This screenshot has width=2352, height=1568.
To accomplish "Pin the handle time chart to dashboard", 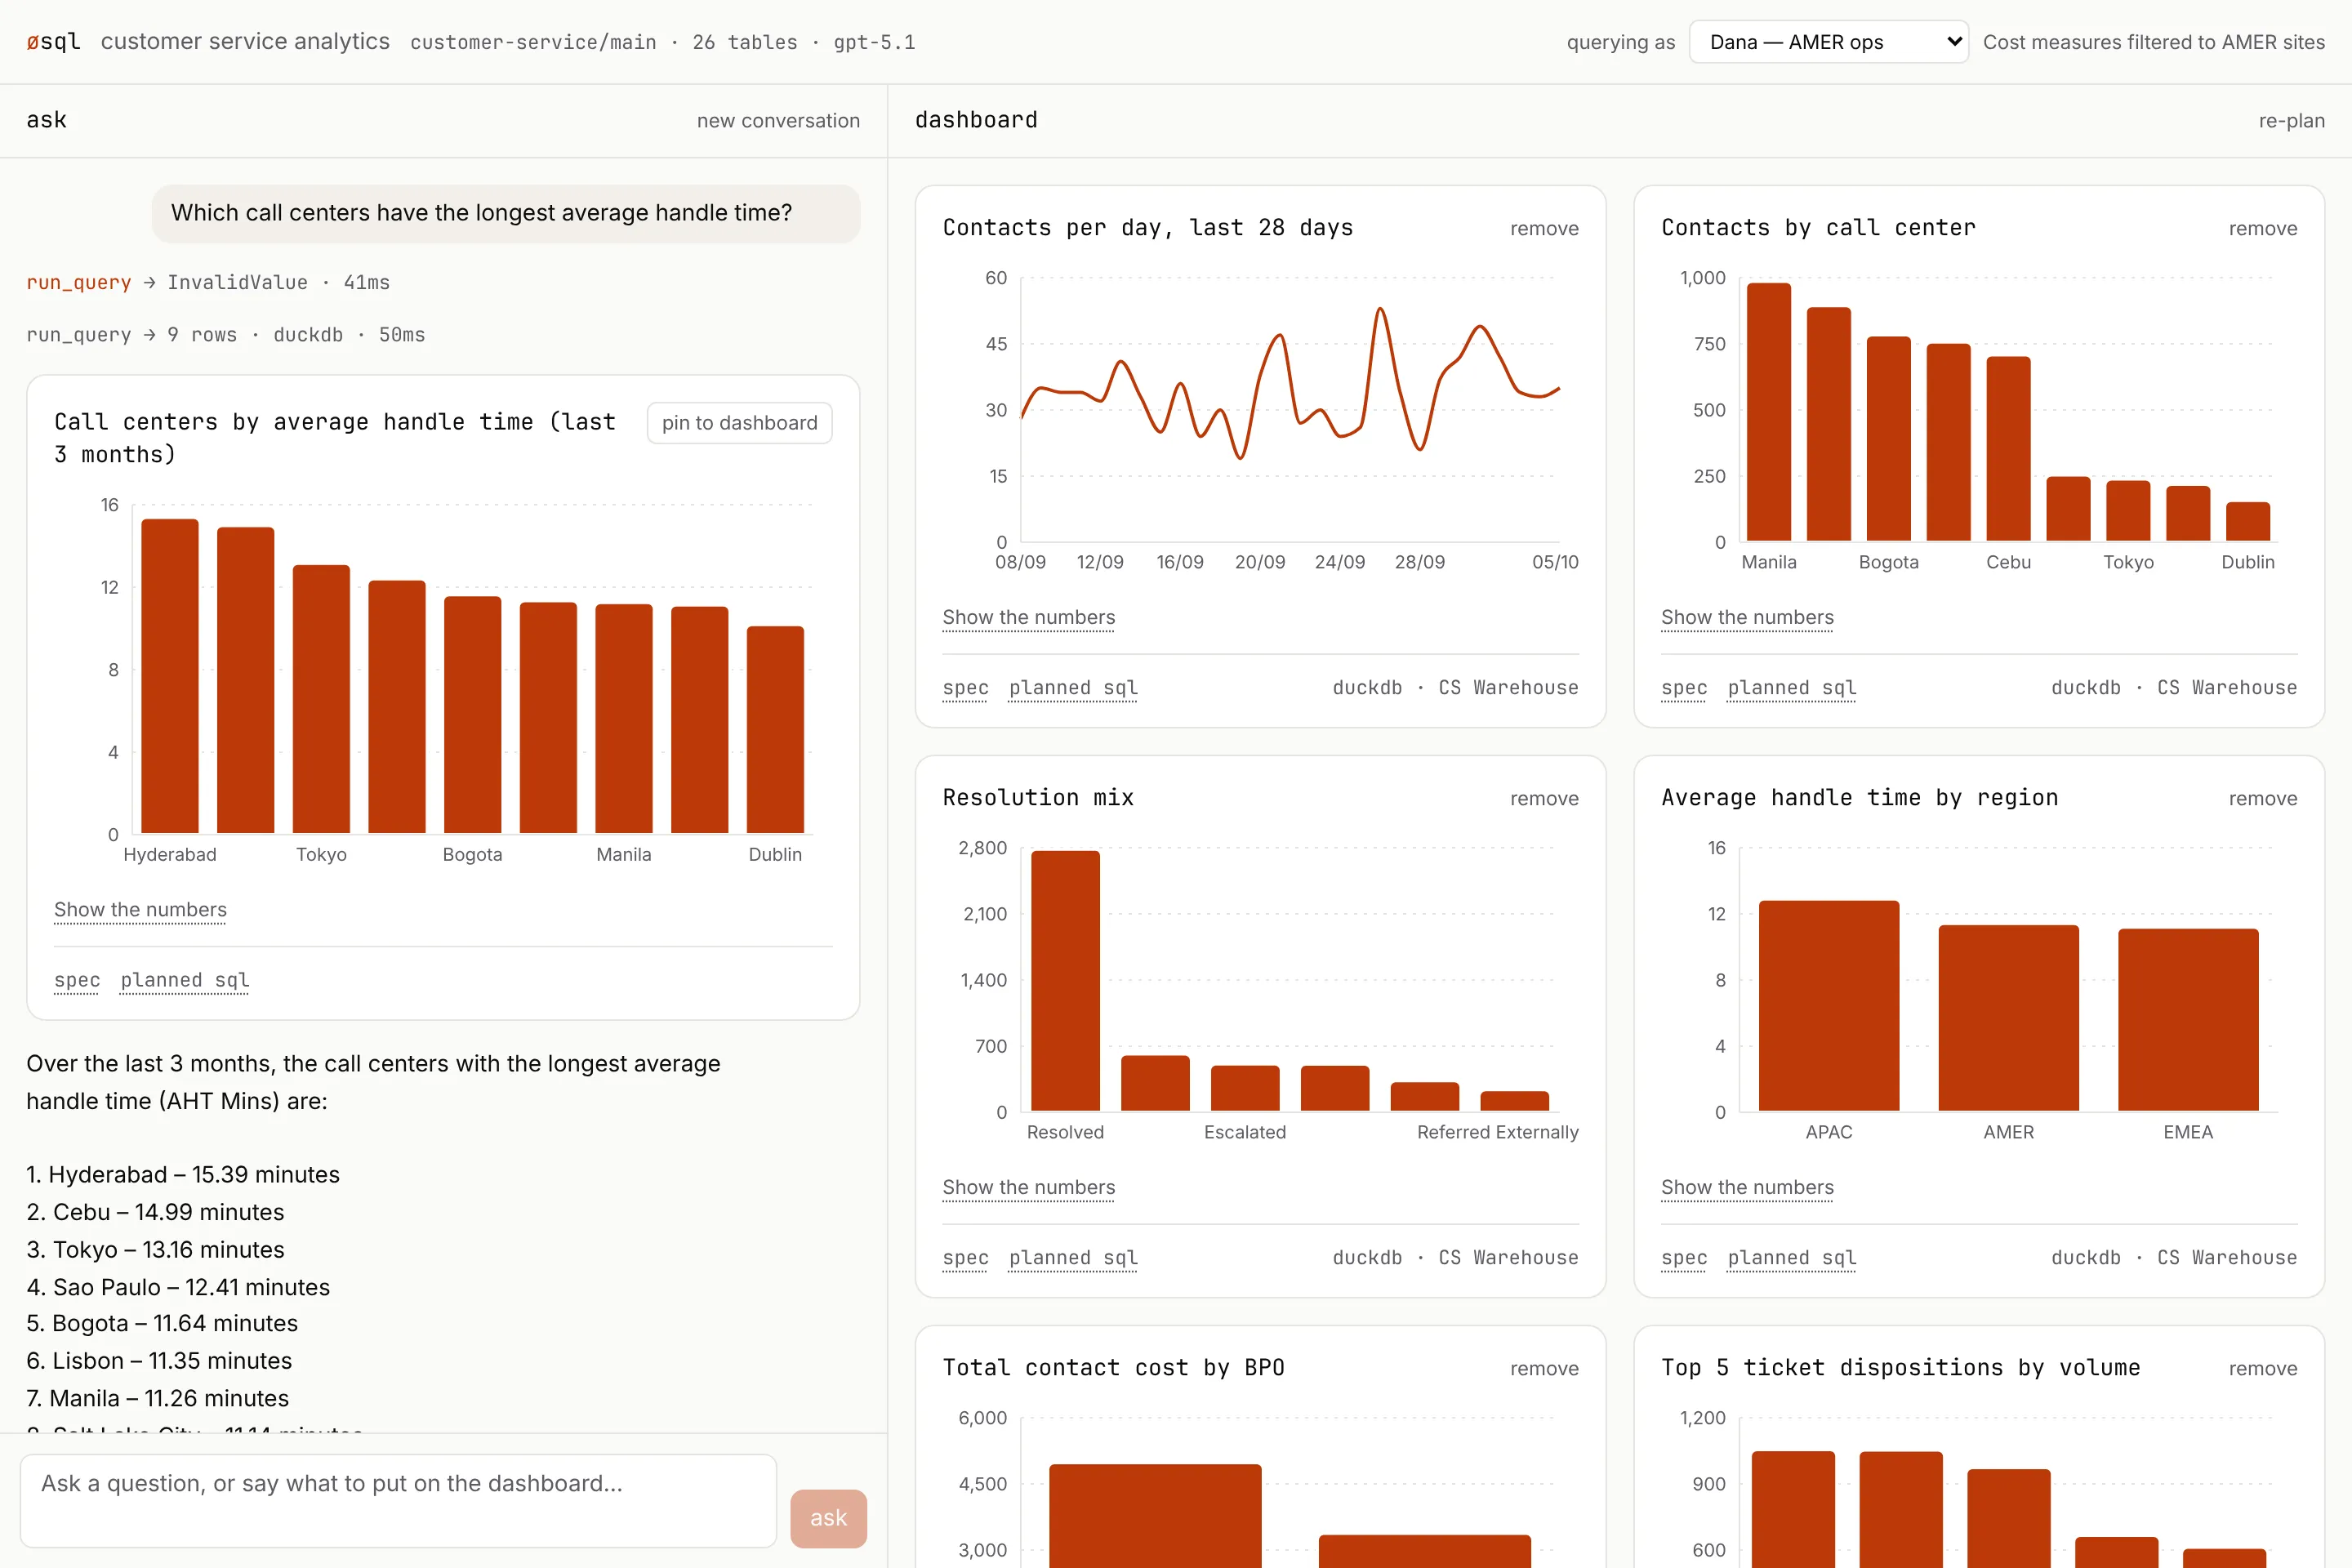I will [x=739, y=423].
